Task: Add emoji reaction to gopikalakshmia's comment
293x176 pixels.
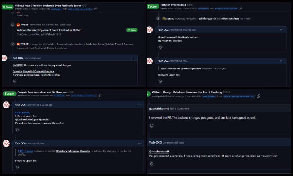Action: coord(151,126)
